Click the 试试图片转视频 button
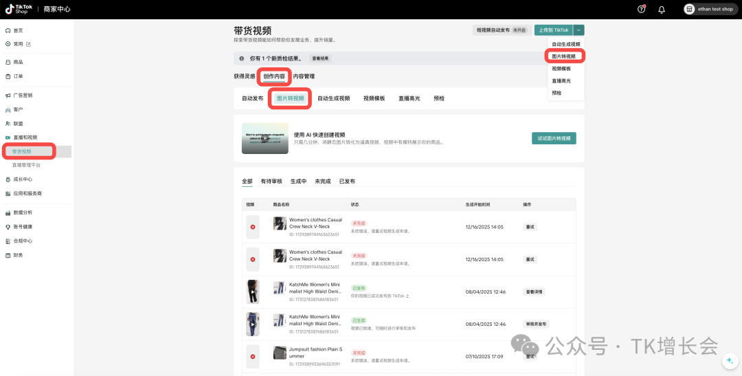 tap(554, 138)
